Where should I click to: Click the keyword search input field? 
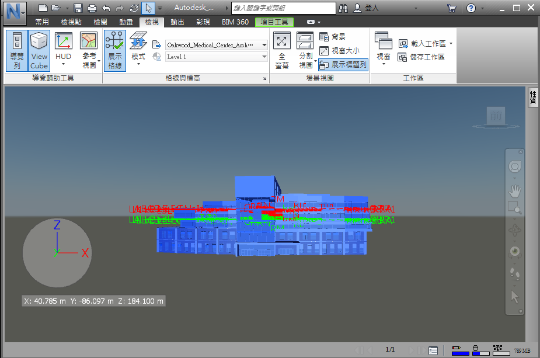coord(284,8)
